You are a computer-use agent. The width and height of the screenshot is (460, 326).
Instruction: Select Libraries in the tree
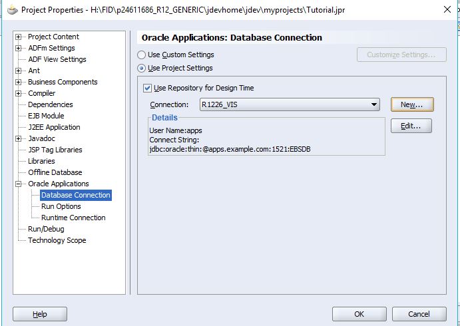pos(41,161)
